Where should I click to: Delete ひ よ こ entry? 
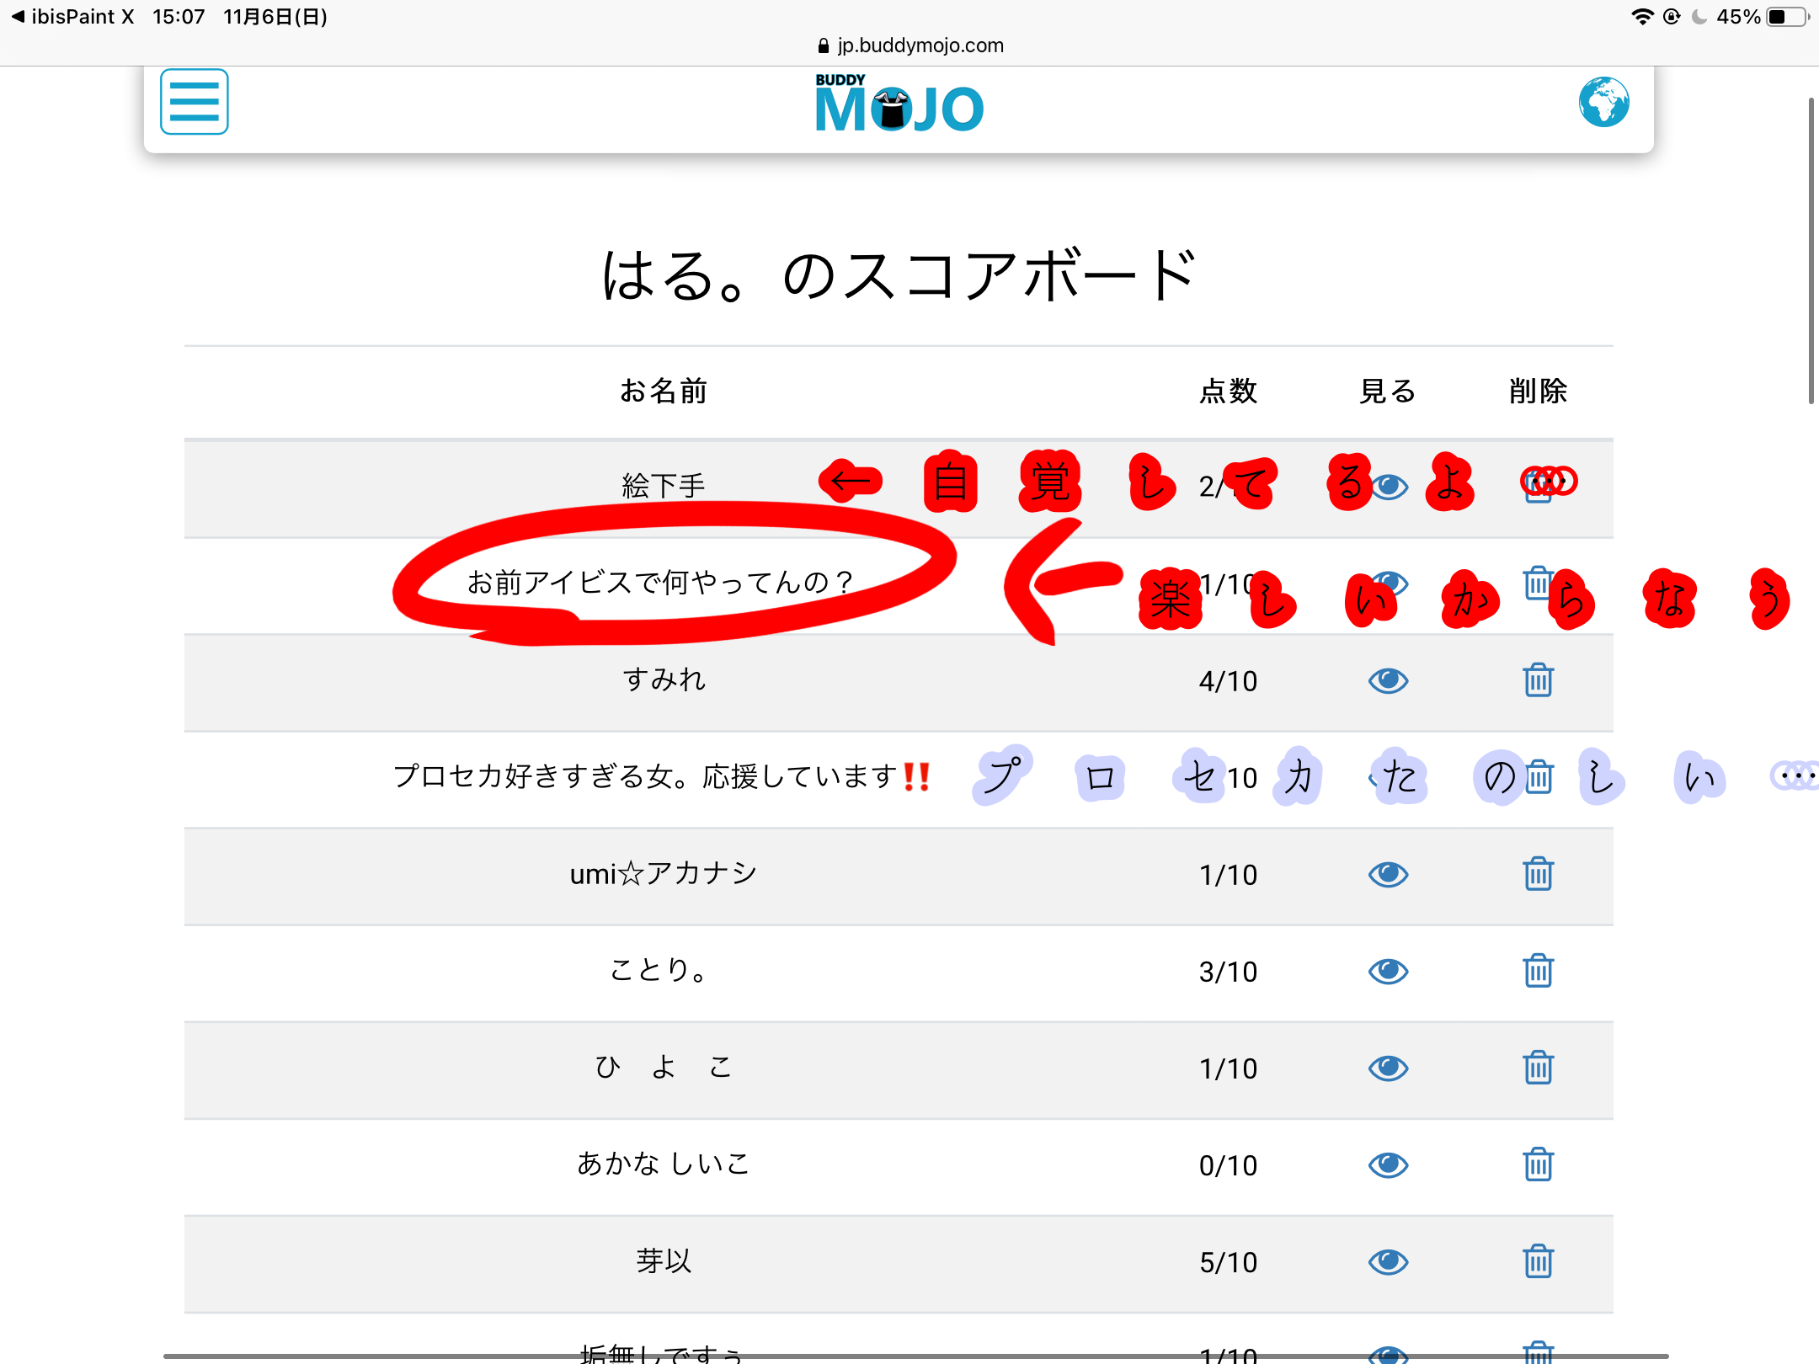pos(1538,1068)
